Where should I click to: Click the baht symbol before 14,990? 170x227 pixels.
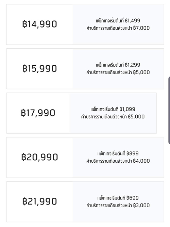pos(24,24)
